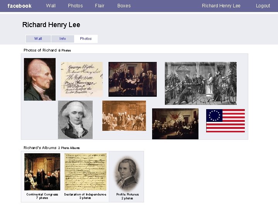Select the Photos profile tab

pos(86,39)
